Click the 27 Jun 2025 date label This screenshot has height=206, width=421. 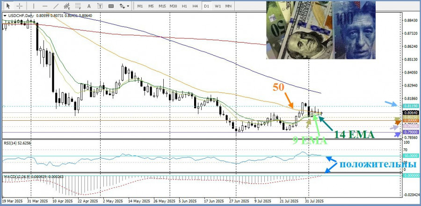239,201
